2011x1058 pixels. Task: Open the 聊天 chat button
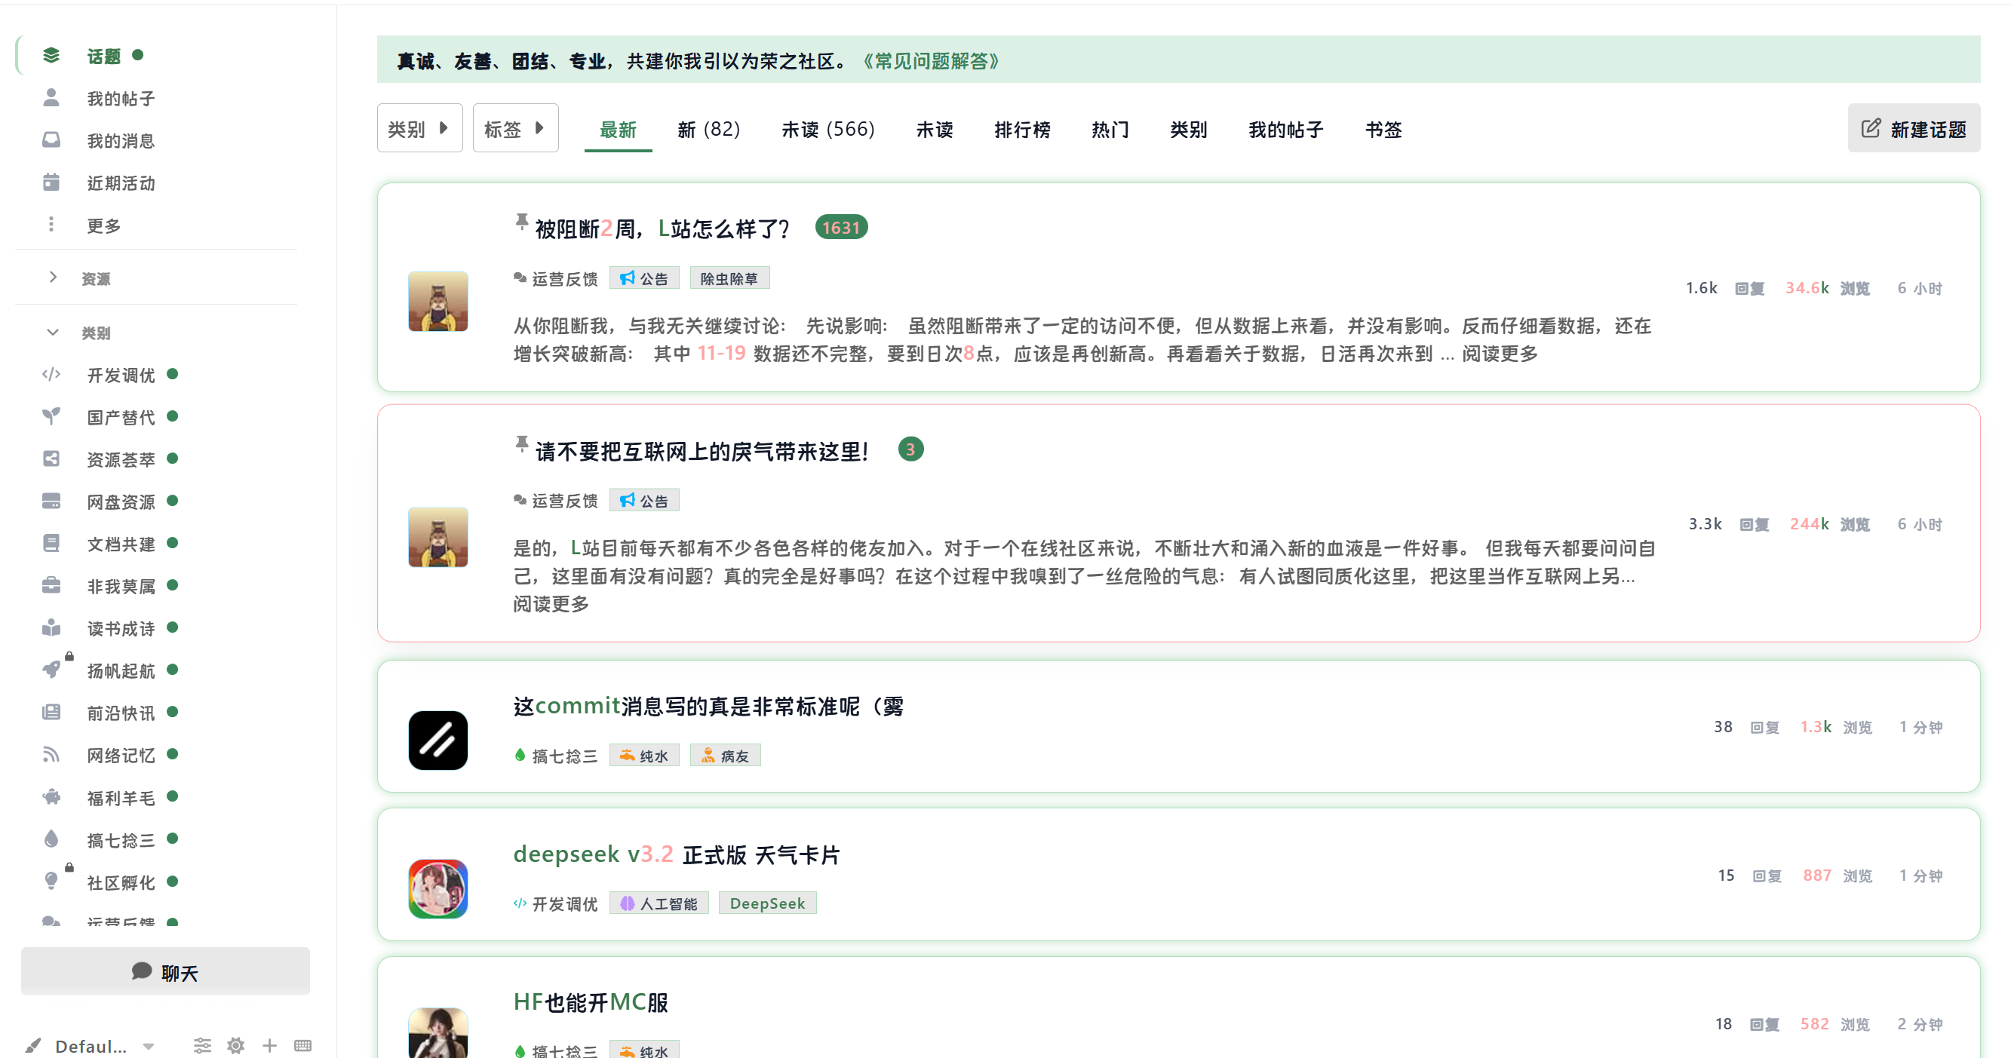click(165, 972)
